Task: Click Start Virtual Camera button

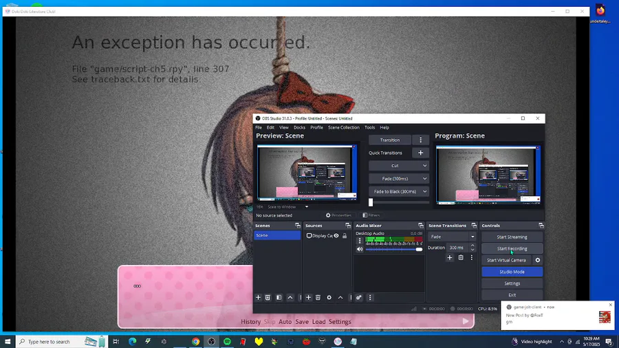Action: pos(506,260)
